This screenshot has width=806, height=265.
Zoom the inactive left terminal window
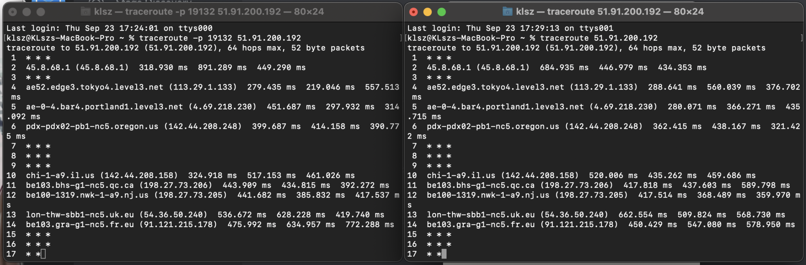[41, 12]
